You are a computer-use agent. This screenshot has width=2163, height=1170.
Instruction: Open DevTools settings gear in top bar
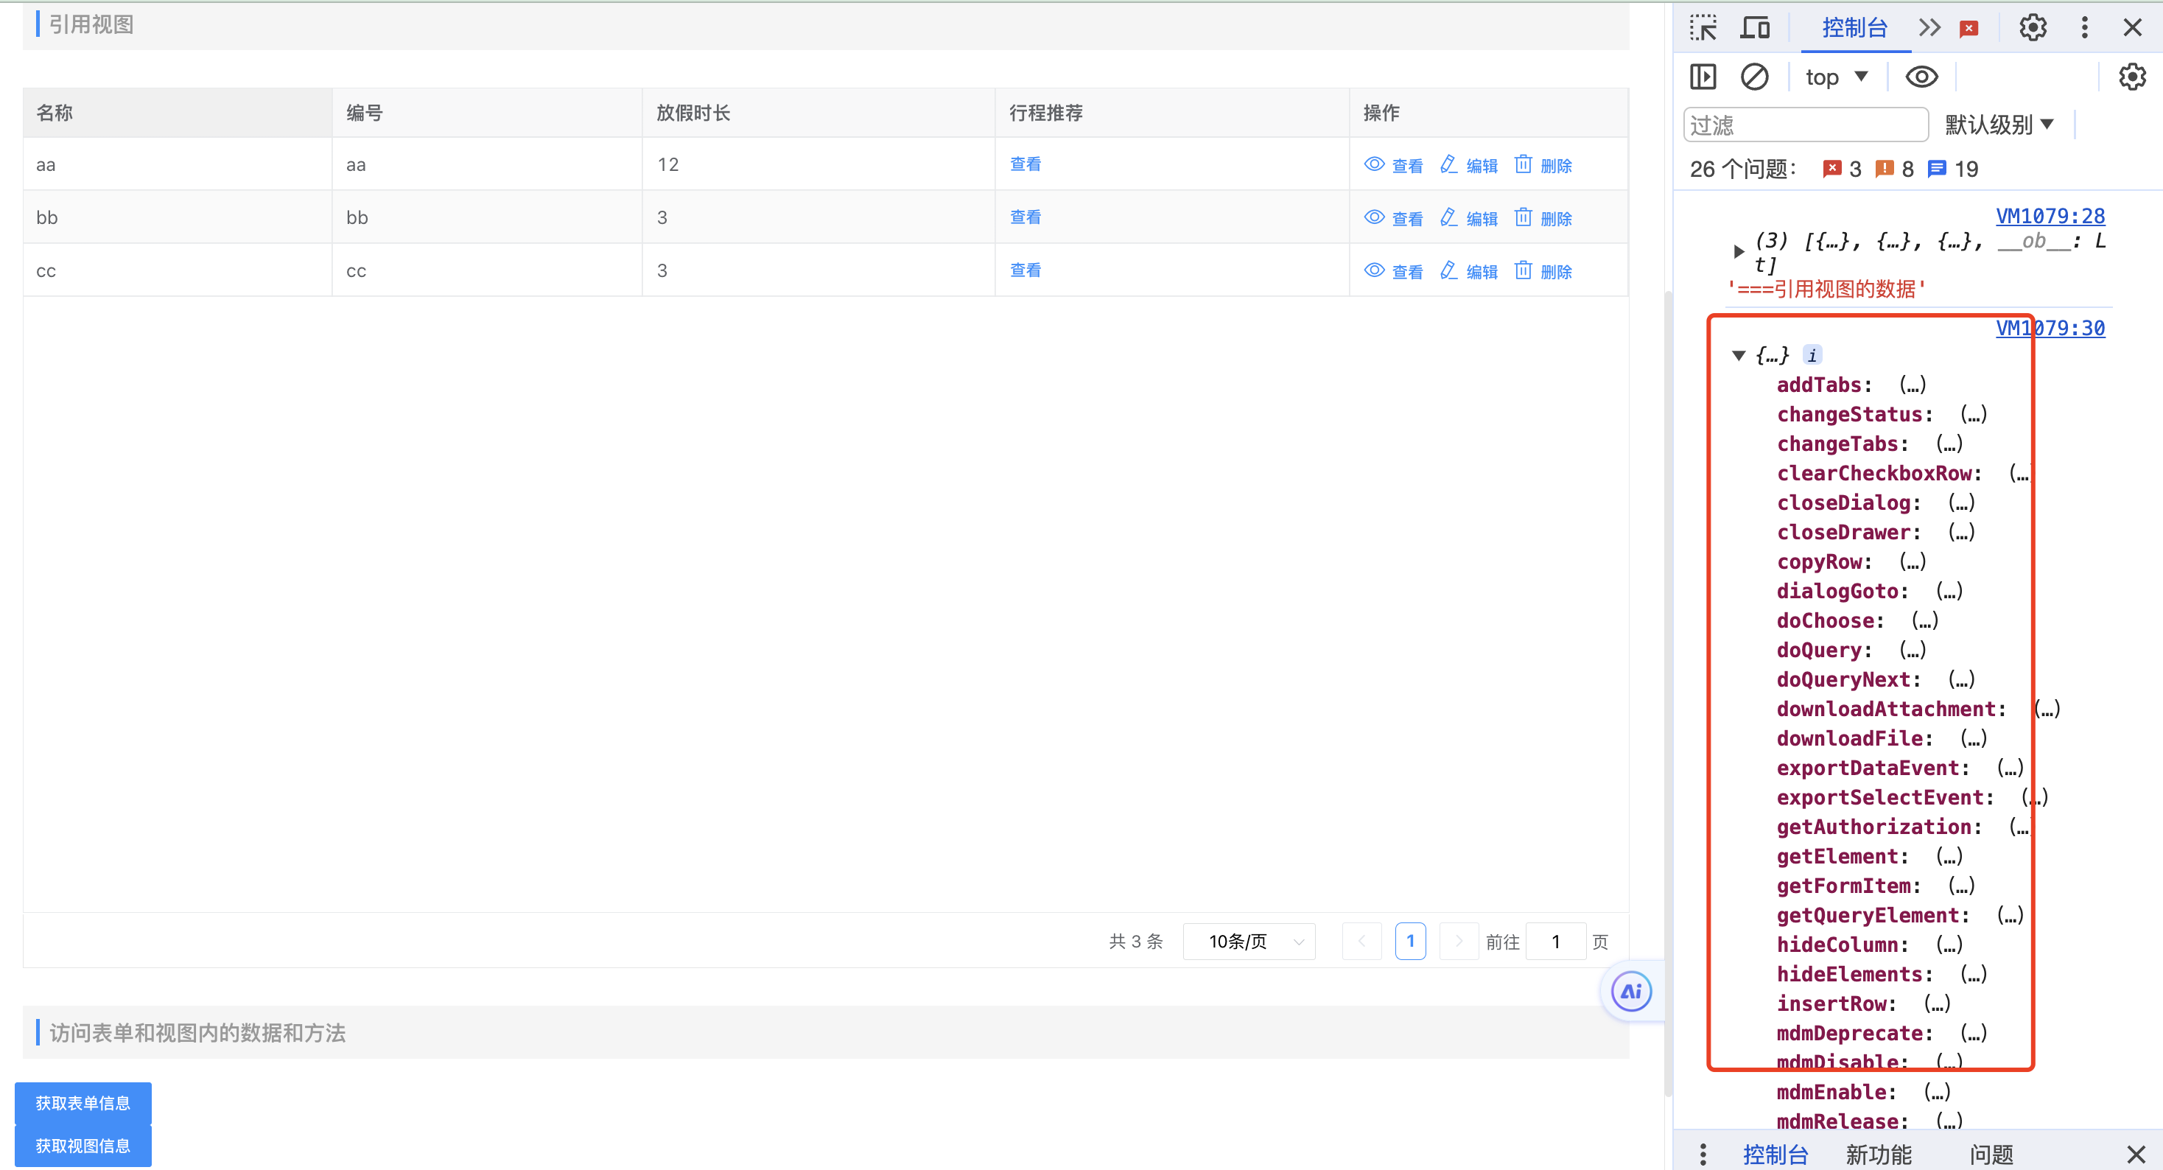click(x=2032, y=28)
